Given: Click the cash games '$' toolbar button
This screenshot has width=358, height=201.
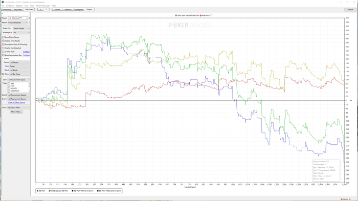Looking at the screenshot, I should [40, 10].
